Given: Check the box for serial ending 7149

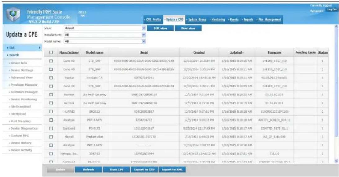Looking at the screenshot, I should point(51,61).
